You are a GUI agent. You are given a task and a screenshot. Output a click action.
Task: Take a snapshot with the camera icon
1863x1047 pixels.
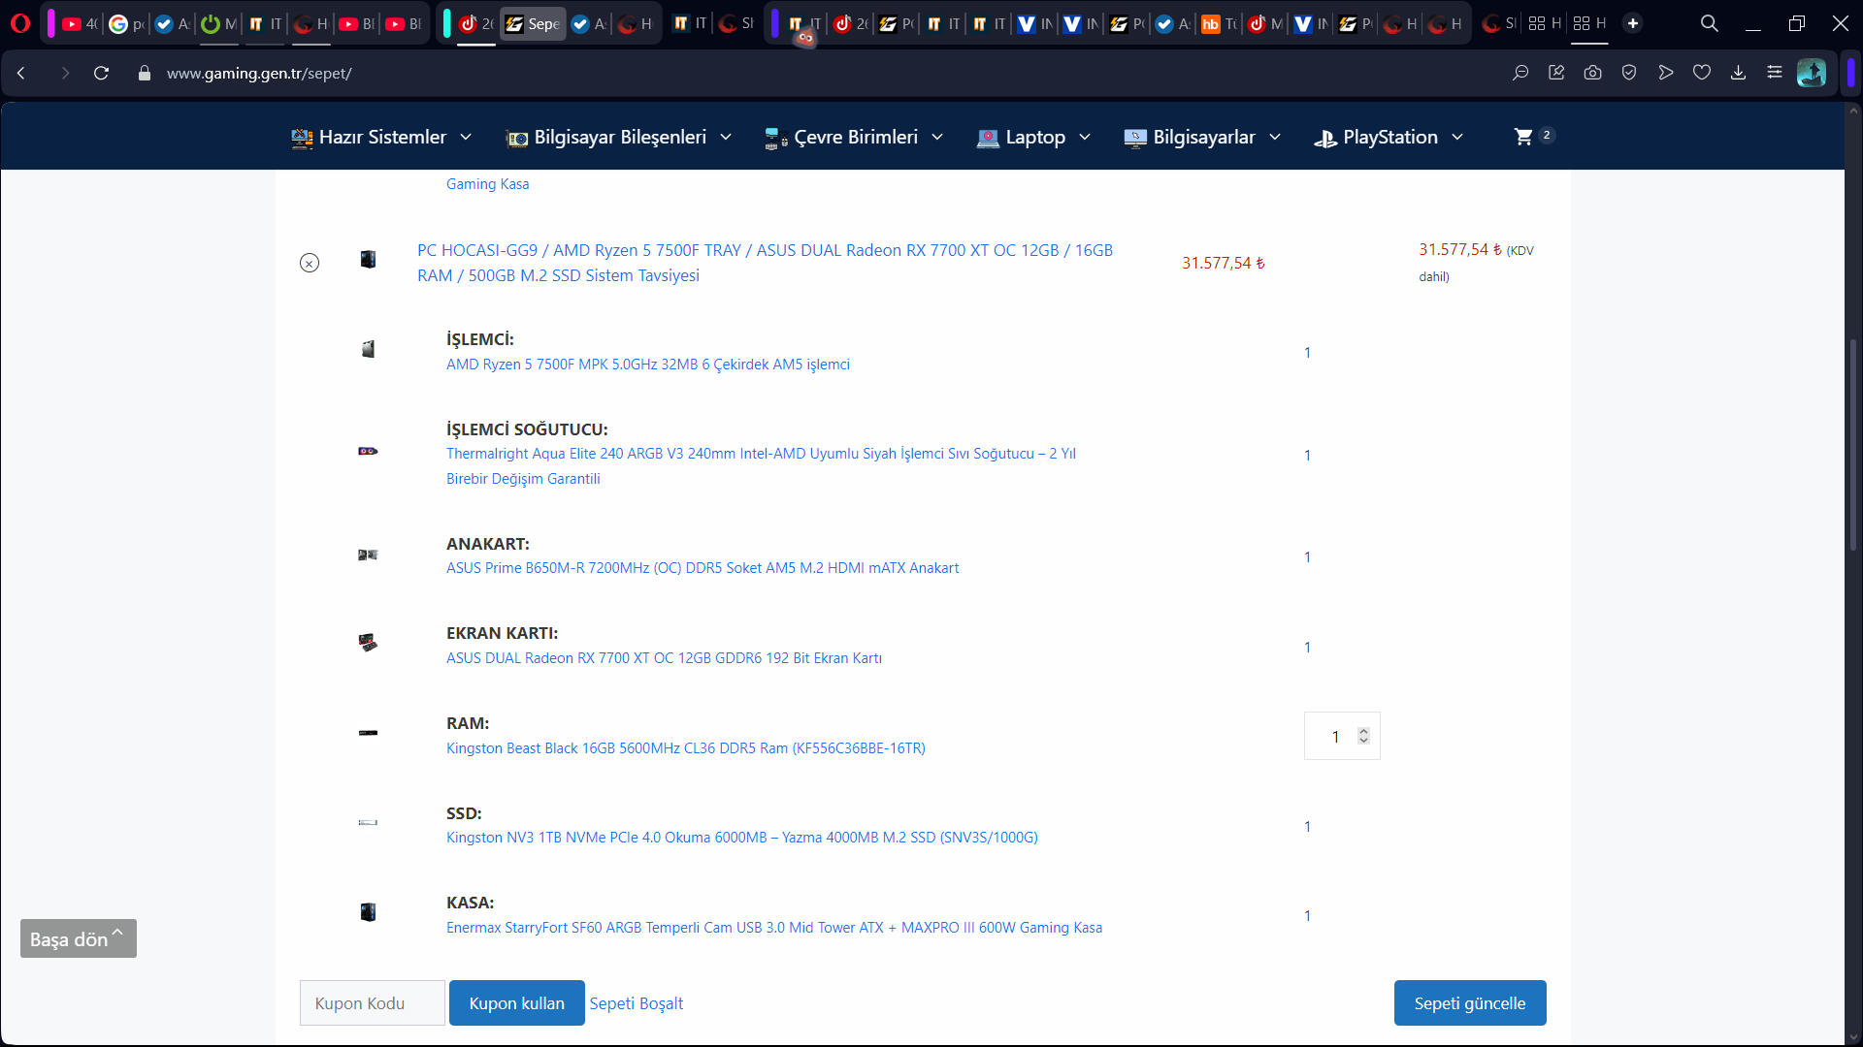click(1592, 73)
